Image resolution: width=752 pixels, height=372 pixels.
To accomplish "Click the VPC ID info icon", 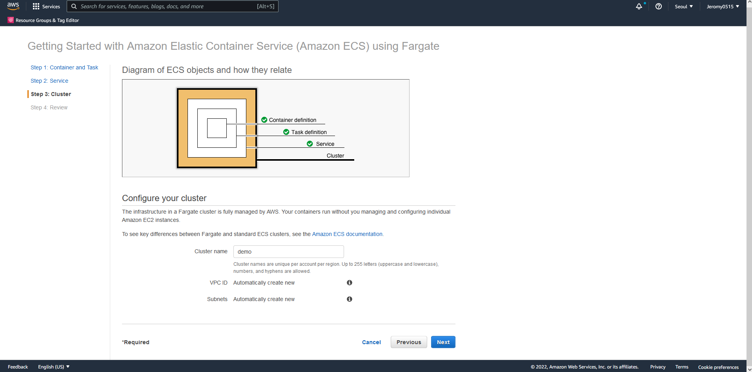I will 350,283.
